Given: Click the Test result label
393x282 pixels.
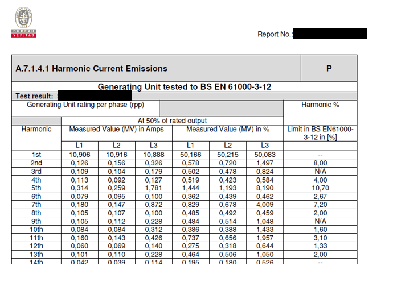Looking at the screenshot, I should 35,96.
